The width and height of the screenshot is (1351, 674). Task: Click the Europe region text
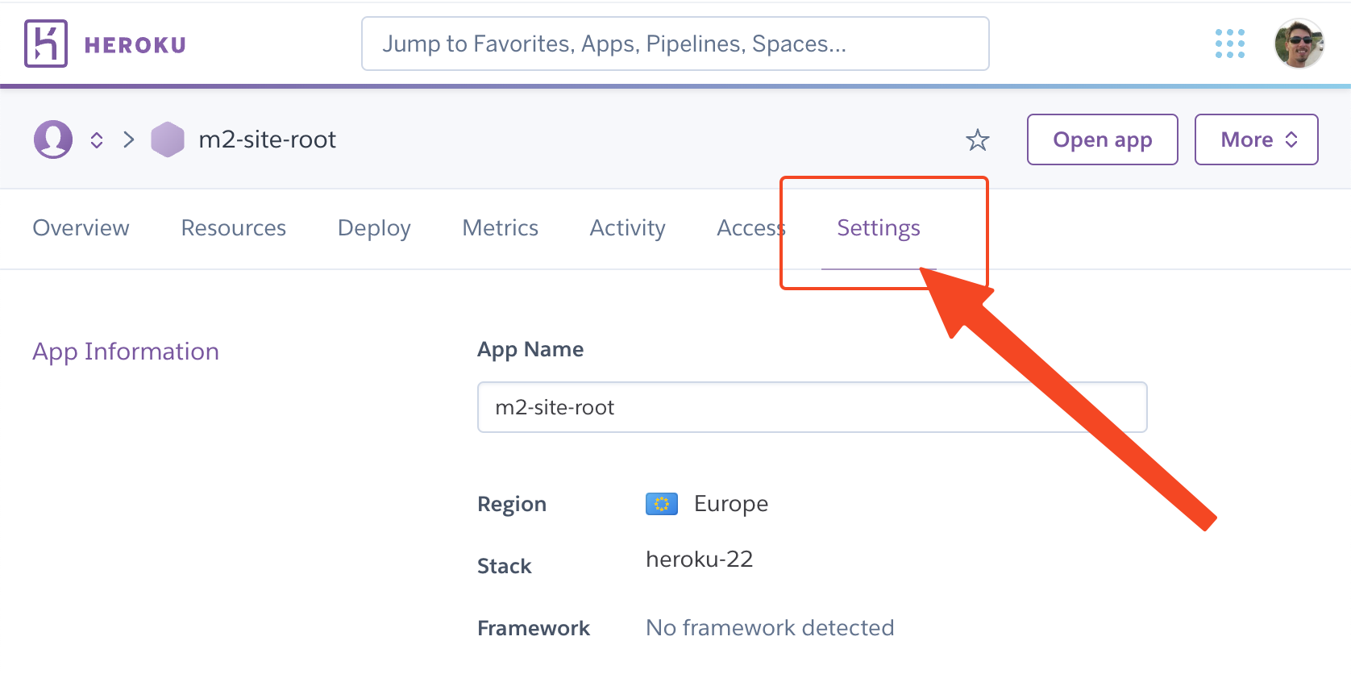(x=731, y=504)
